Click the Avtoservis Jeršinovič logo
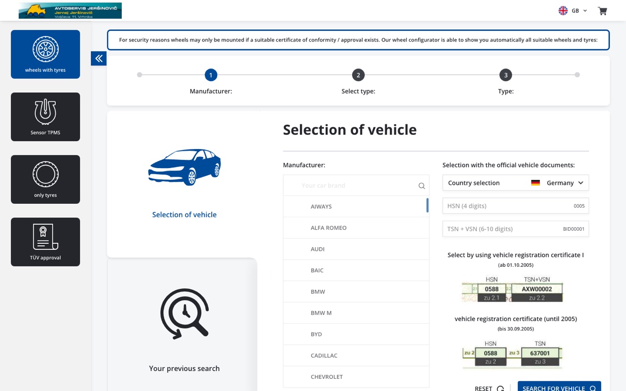Screen dimensions: 626x391 click(x=70, y=11)
